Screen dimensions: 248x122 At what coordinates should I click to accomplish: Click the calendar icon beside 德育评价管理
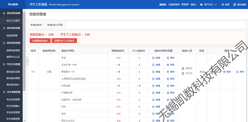[x=4, y=43]
